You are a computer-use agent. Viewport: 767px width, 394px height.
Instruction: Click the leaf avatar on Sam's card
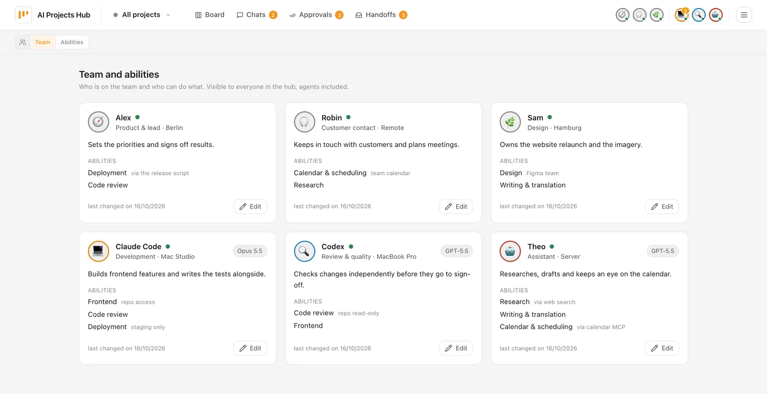coord(510,122)
